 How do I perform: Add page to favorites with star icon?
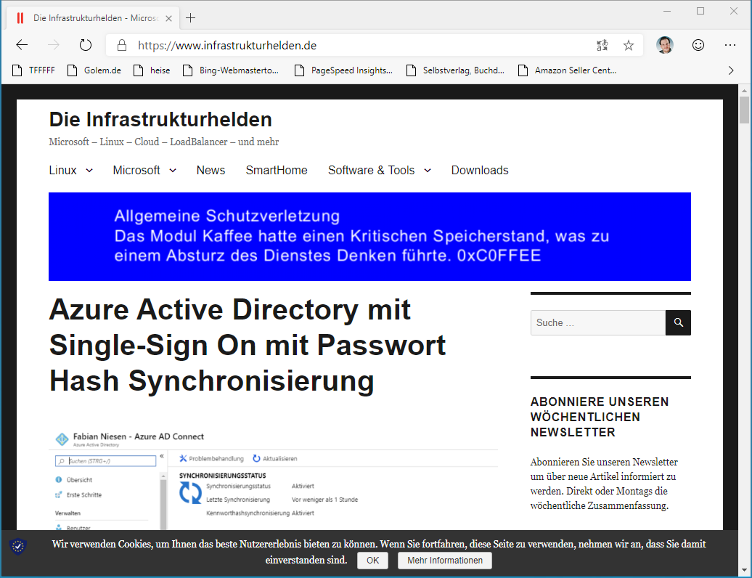click(629, 45)
